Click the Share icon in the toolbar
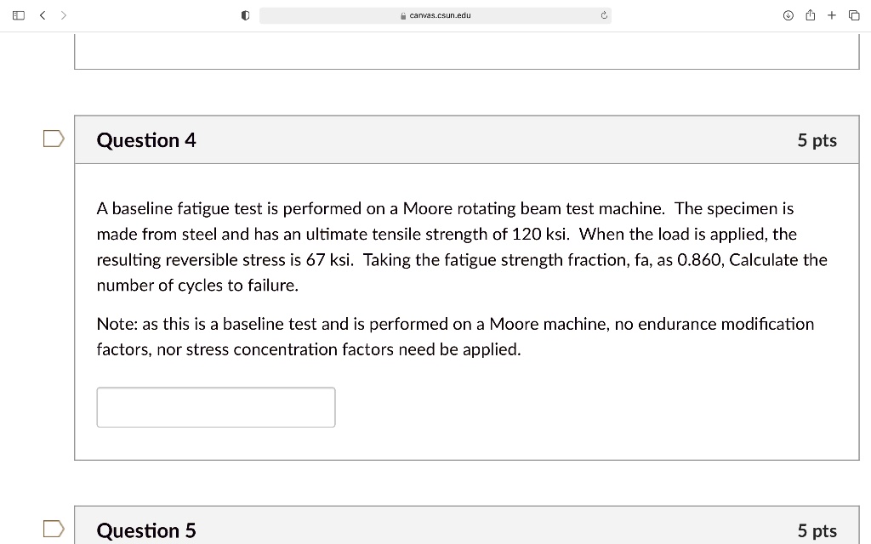This screenshot has width=871, height=544. [809, 14]
